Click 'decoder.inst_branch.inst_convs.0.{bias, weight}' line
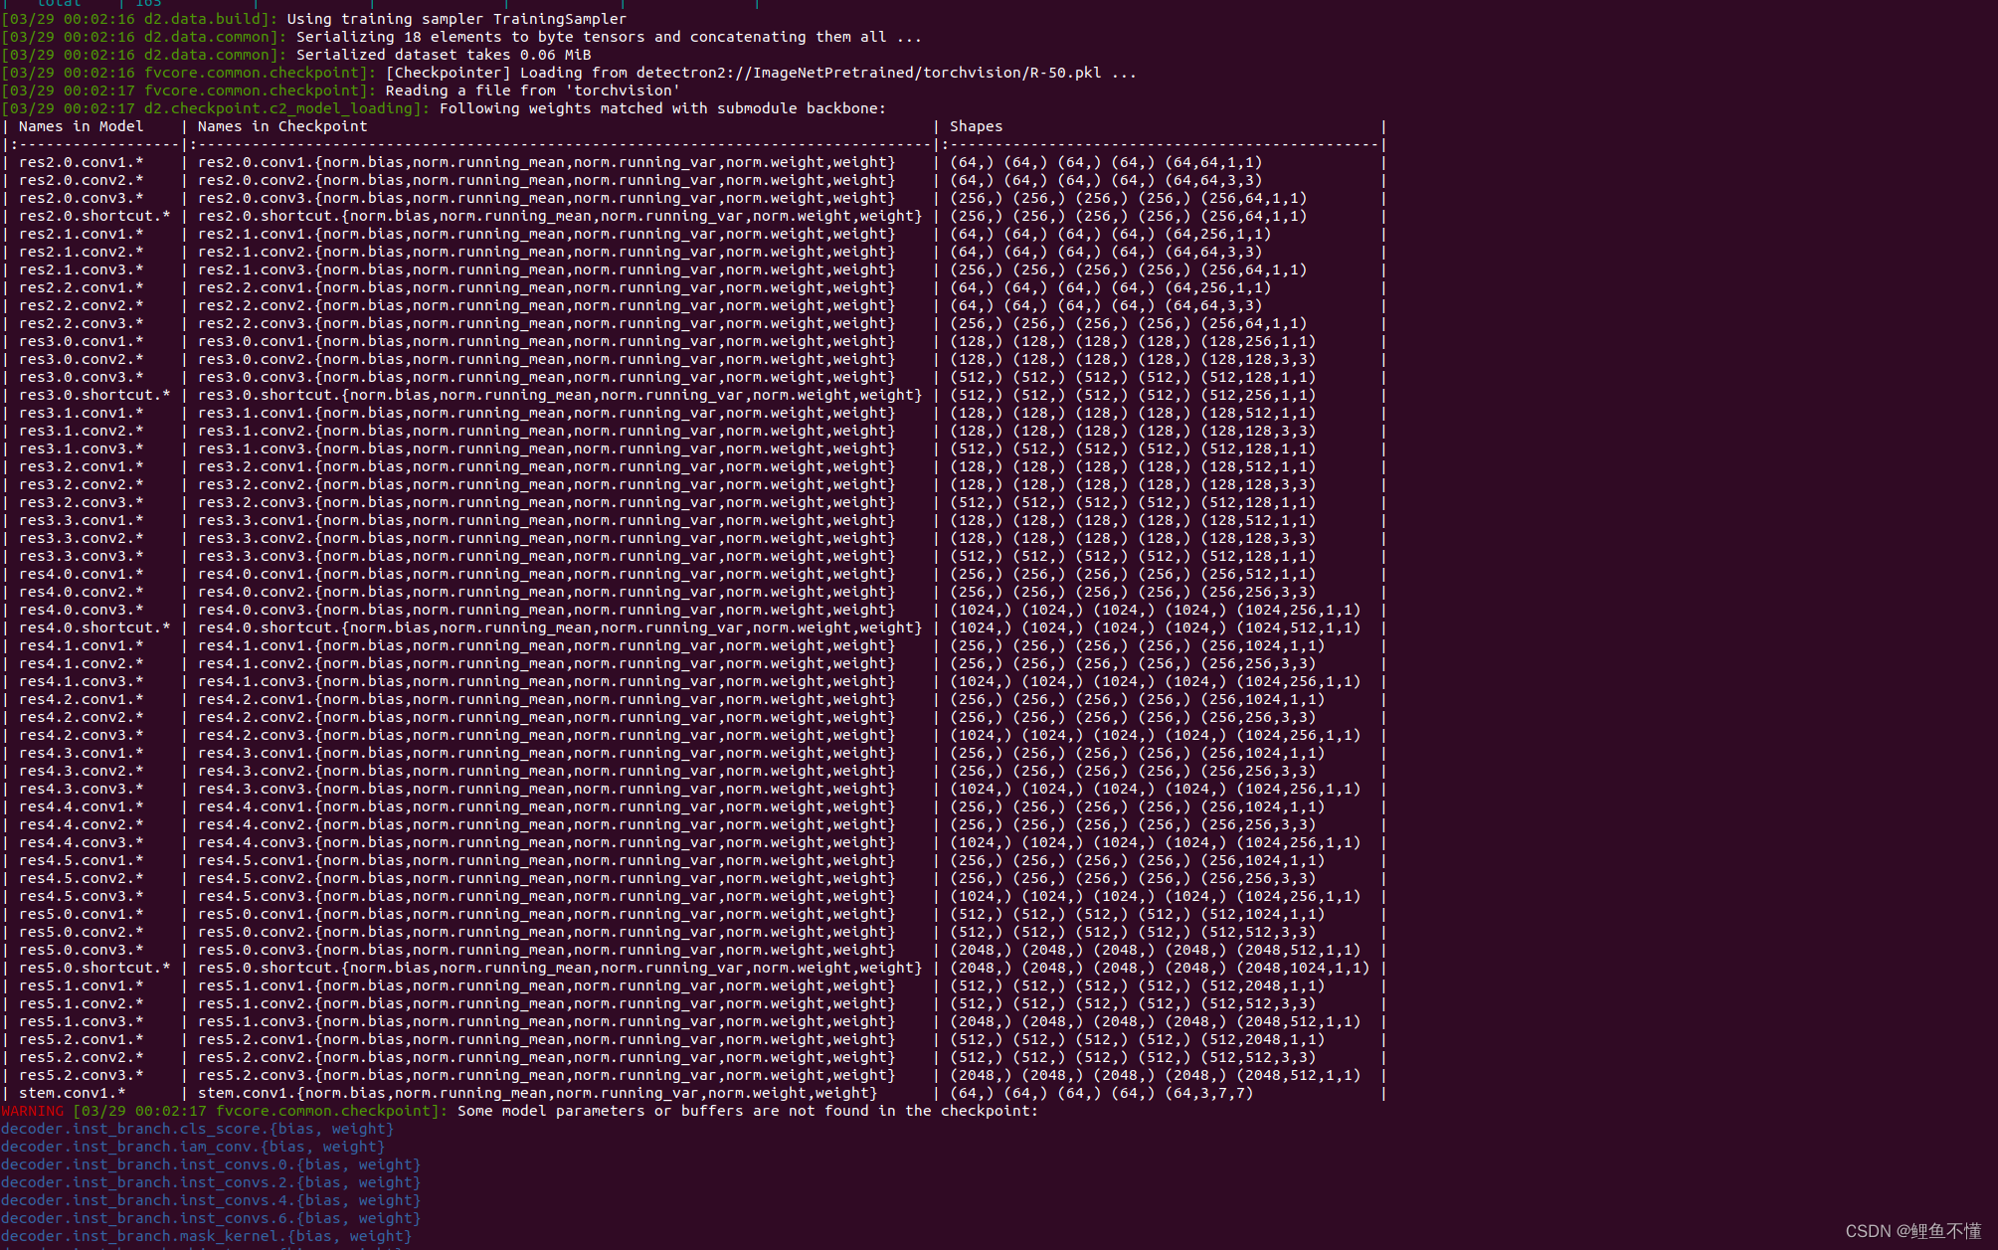 [x=211, y=1164]
